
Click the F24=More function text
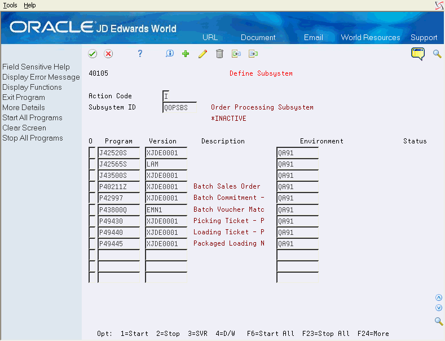[373, 334]
